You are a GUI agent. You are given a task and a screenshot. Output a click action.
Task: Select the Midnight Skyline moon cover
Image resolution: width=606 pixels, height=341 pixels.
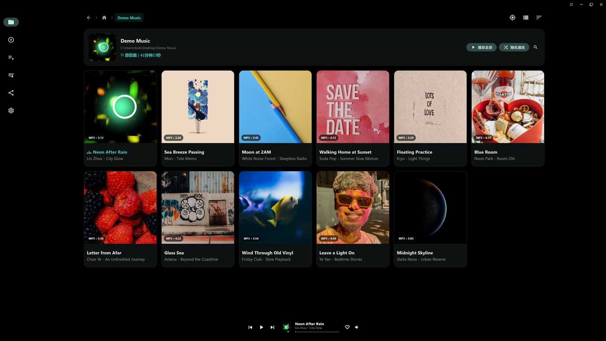(x=431, y=208)
